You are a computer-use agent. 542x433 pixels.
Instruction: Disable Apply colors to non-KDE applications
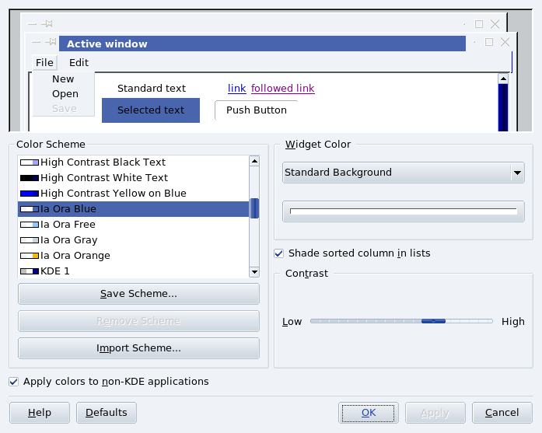pos(14,382)
